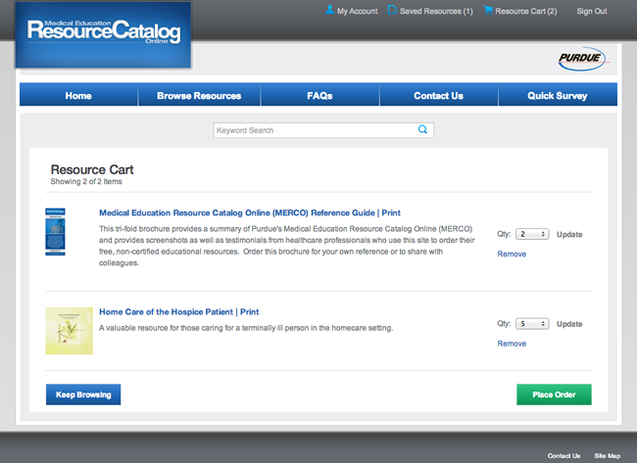This screenshot has width=637, height=463.
Task: Sign Out of the catalog
Action: [x=592, y=12]
